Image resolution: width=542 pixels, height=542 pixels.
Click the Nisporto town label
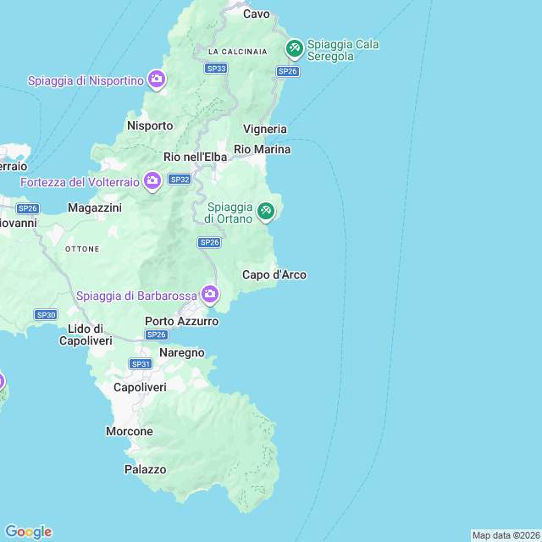point(150,125)
